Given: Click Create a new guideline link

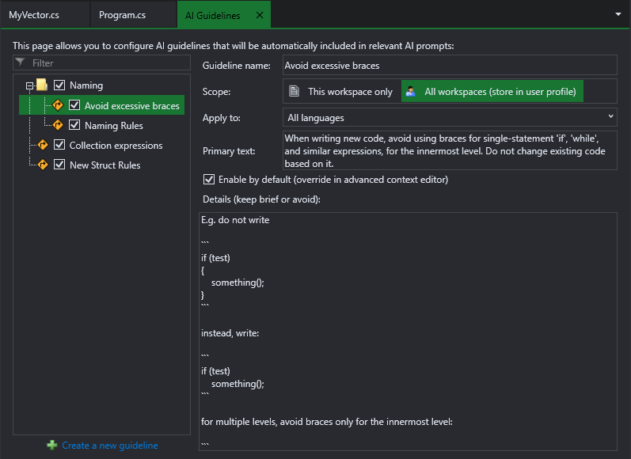Looking at the screenshot, I should [110, 446].
